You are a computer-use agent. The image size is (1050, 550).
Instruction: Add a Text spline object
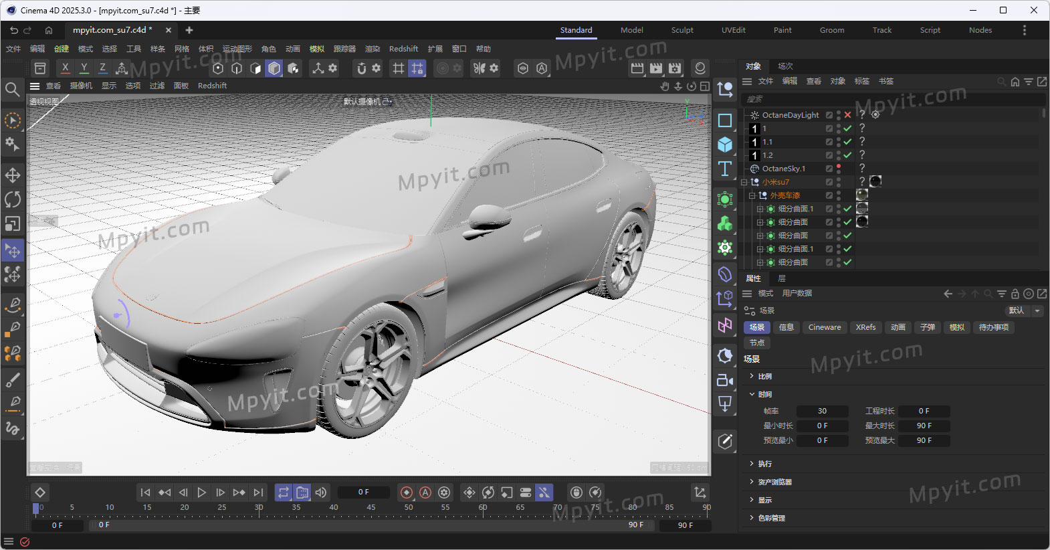tap(725, 169)
